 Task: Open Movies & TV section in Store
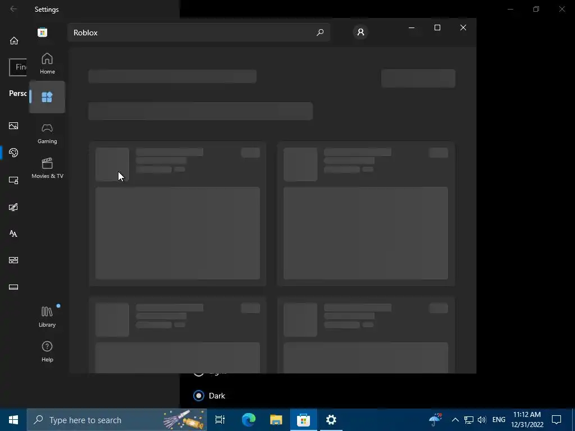47,168
